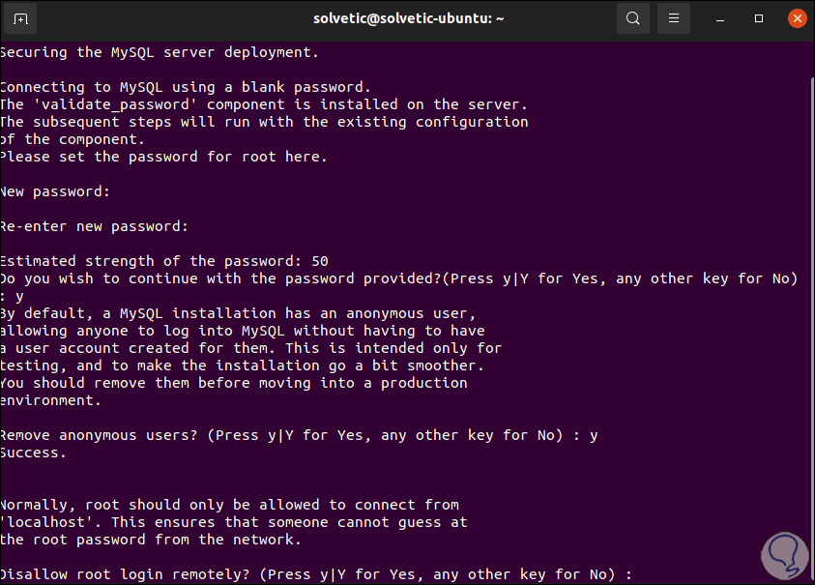Click the "Do you wish to continue" line
Image resolution: width=815 pixels, height=585 pixels.
pyautogui.click(x=398, y=278)
